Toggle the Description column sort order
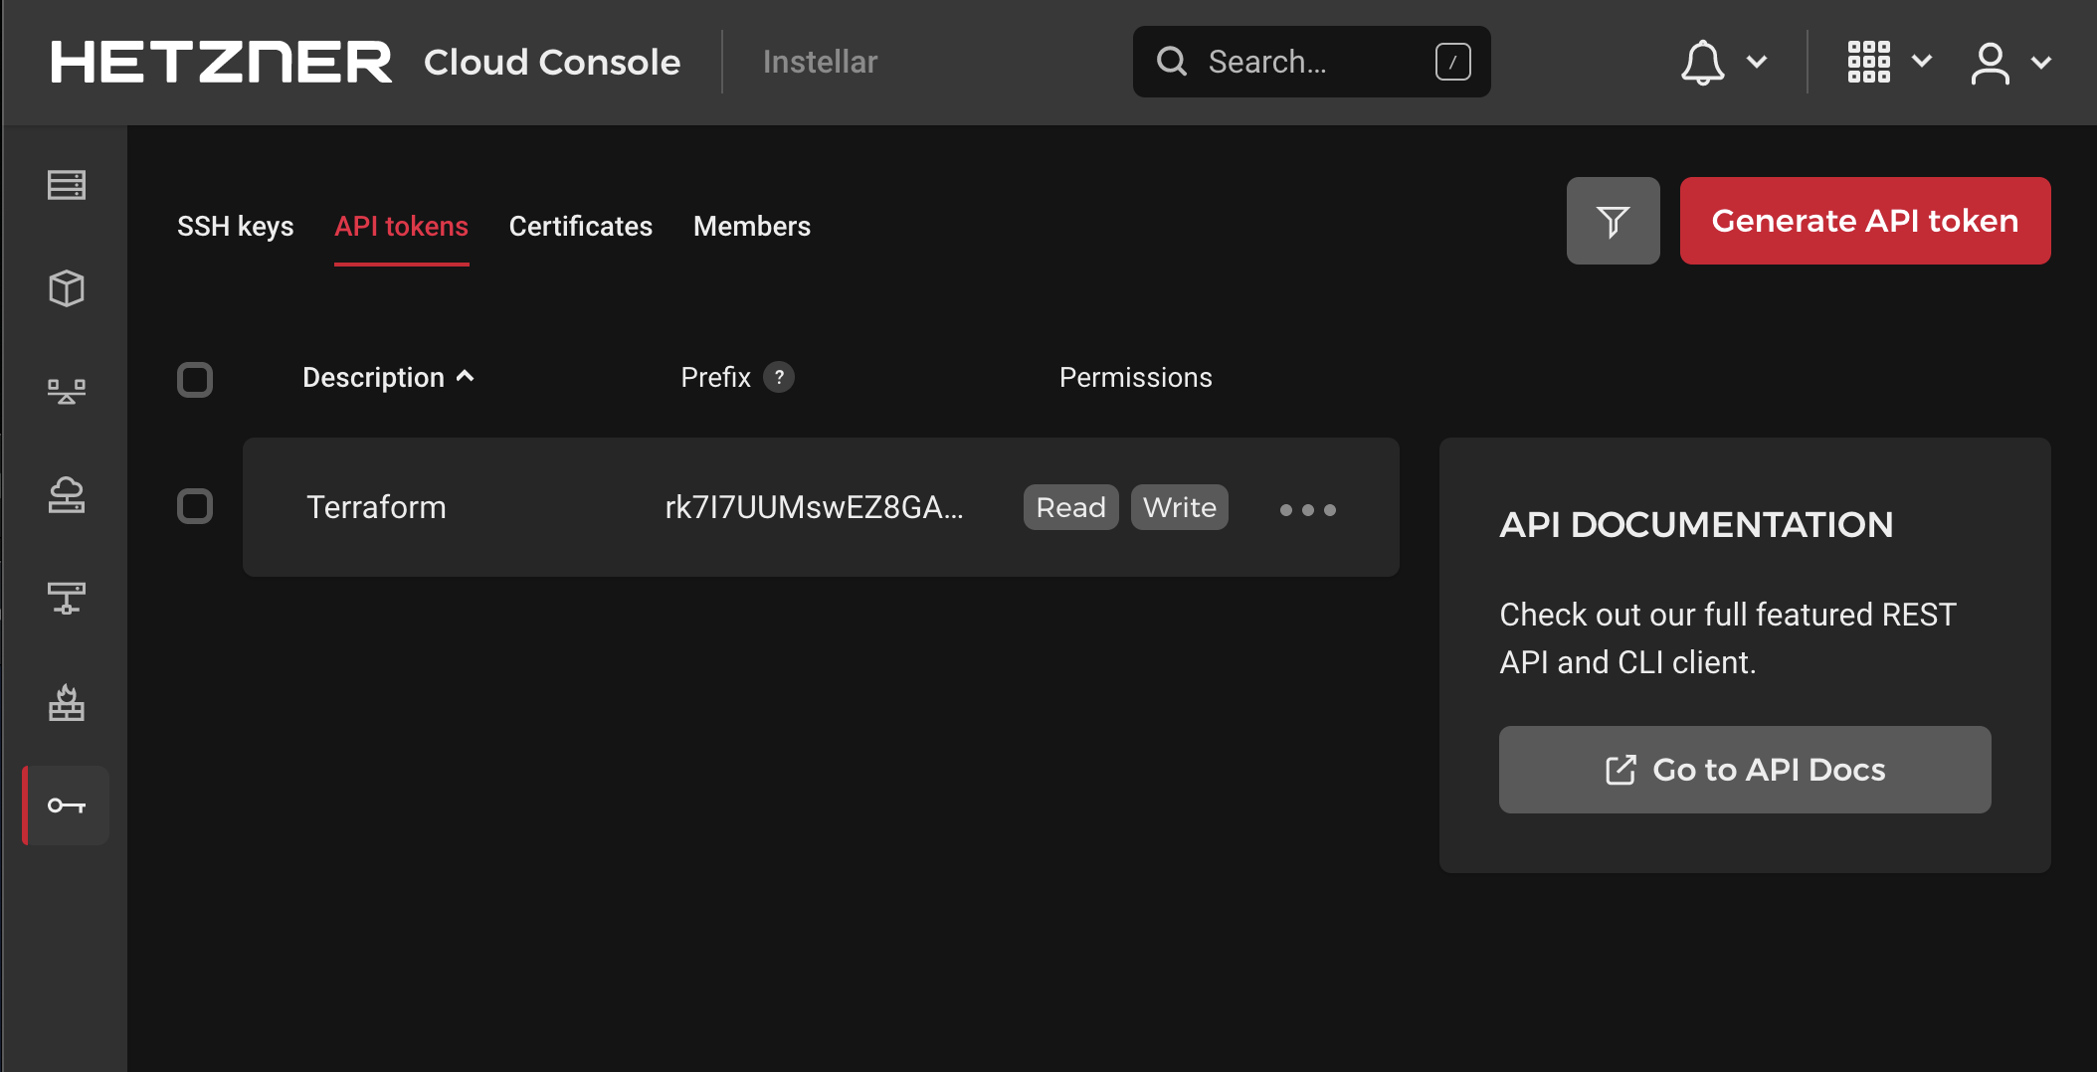Screen dimensions: 2097x1072 tap(388, 377)
